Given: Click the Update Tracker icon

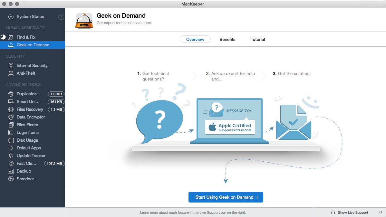Looking at the screenshot, I should pos(11,156).
